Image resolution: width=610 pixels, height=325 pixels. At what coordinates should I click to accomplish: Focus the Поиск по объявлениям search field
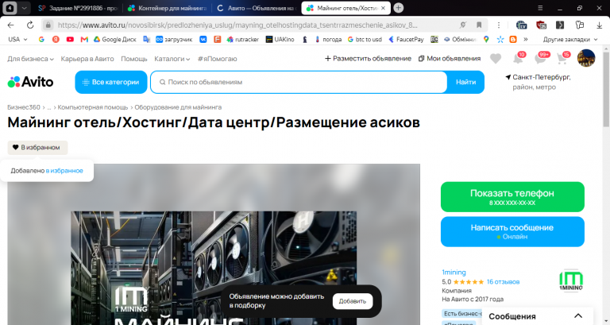pos(299,82)
